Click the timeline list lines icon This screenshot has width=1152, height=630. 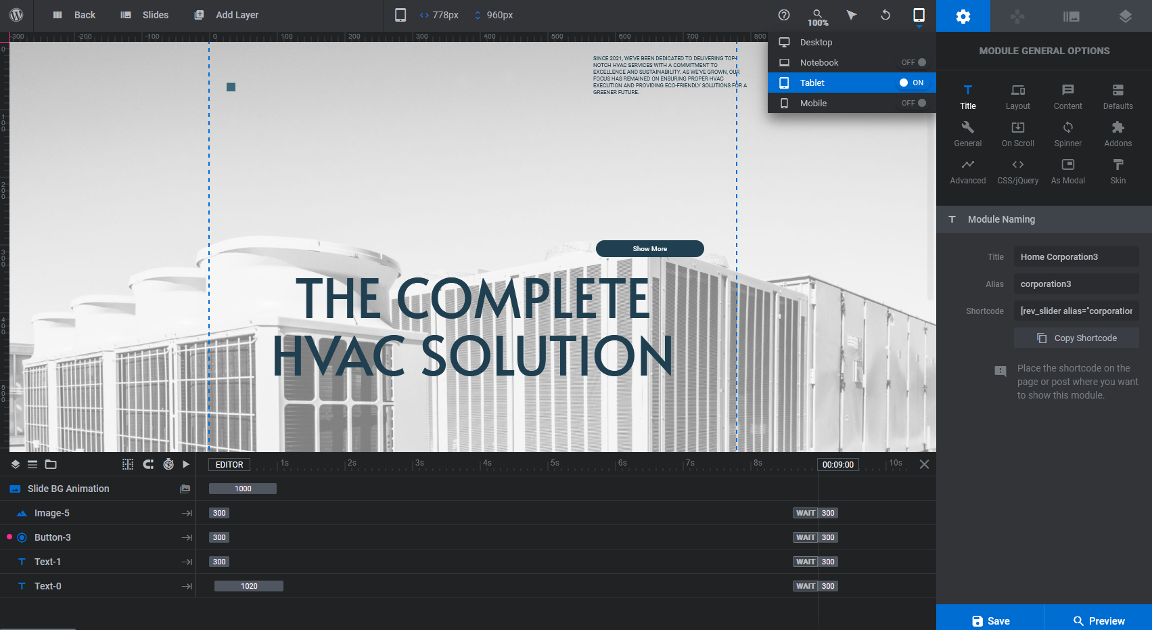tap(32, 464)
